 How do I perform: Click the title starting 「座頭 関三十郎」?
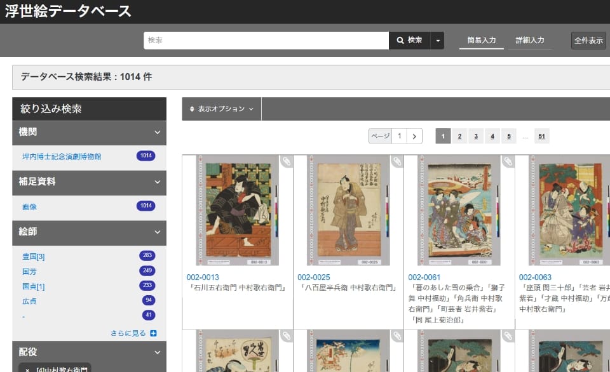[564, 298]
